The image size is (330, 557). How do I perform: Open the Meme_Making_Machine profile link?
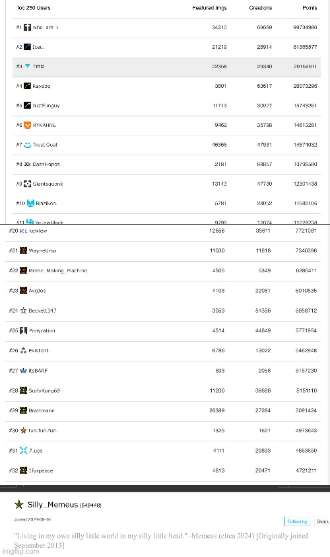tap(58, 271)
